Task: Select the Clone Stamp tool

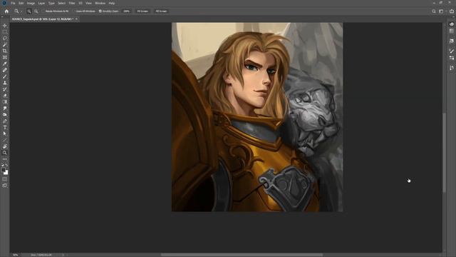Action: point(5,83)
